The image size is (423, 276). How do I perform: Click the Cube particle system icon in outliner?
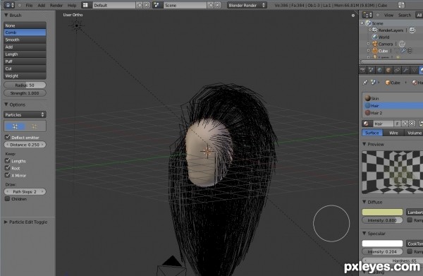[409, 51]
